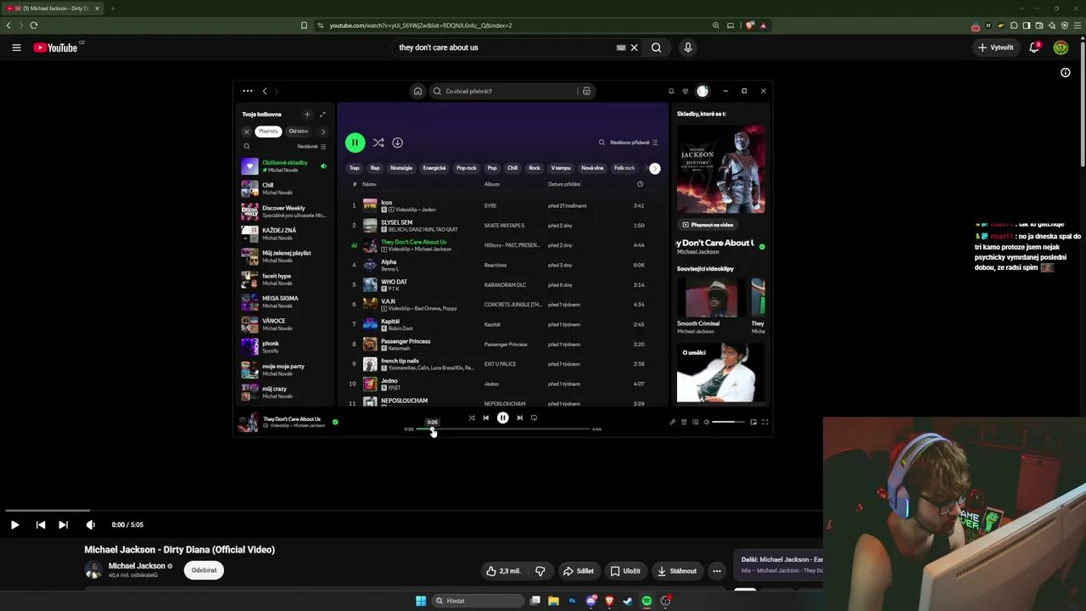Start YouTube voice search with microphone
The height and width of the screenshot is (611, 1086).
(688, 48)
